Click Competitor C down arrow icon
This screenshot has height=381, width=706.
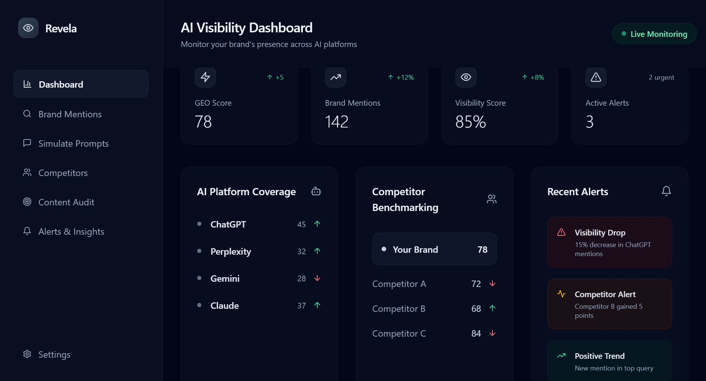[x=492, y=333]
